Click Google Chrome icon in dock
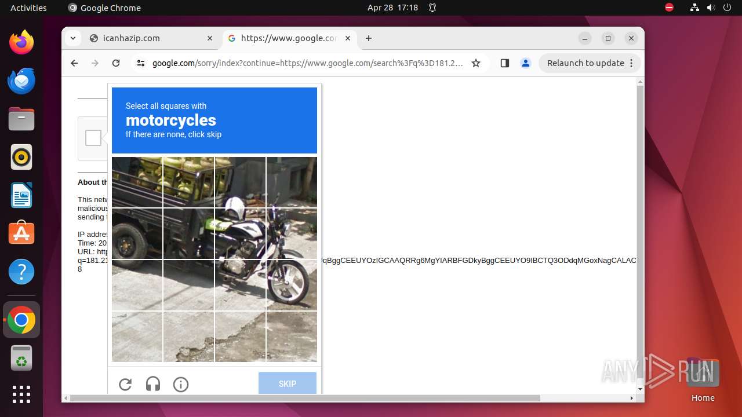 (x=21, y=320)
